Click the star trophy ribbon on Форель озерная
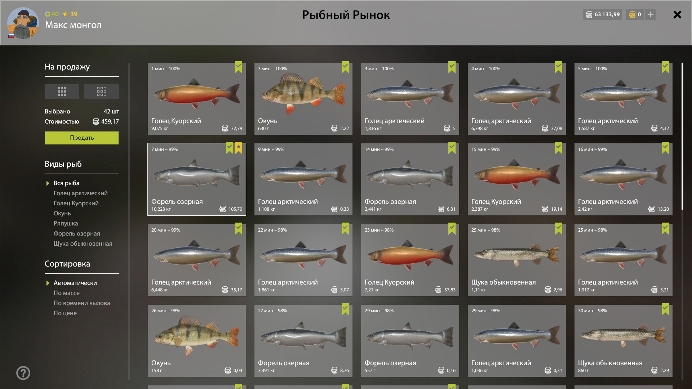Viewport: 692px width, 389px height. coord(239,148)
